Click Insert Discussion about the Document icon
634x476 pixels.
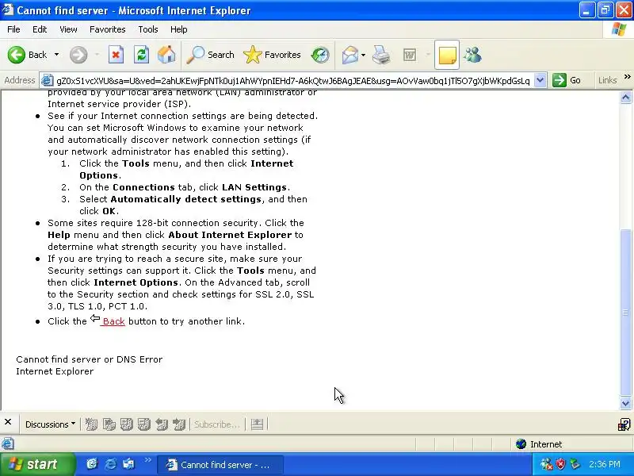pos(109,424)
